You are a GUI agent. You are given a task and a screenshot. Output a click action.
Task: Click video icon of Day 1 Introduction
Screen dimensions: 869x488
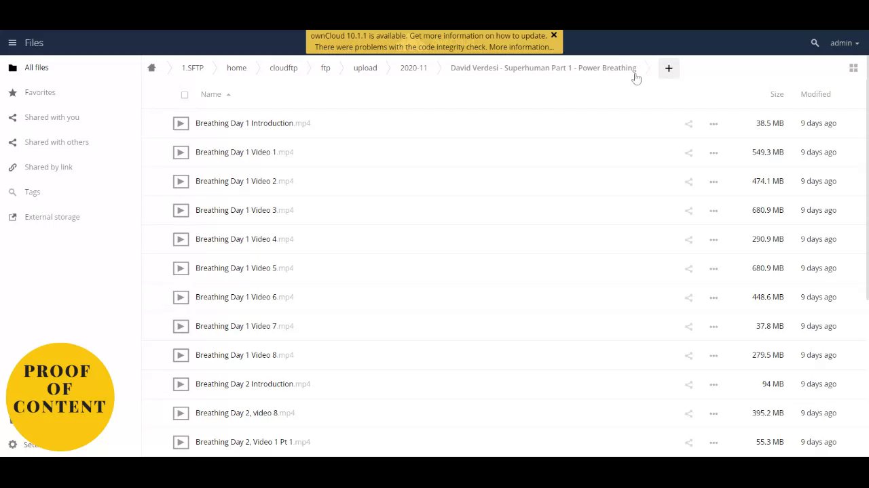[x=181, y=123]
